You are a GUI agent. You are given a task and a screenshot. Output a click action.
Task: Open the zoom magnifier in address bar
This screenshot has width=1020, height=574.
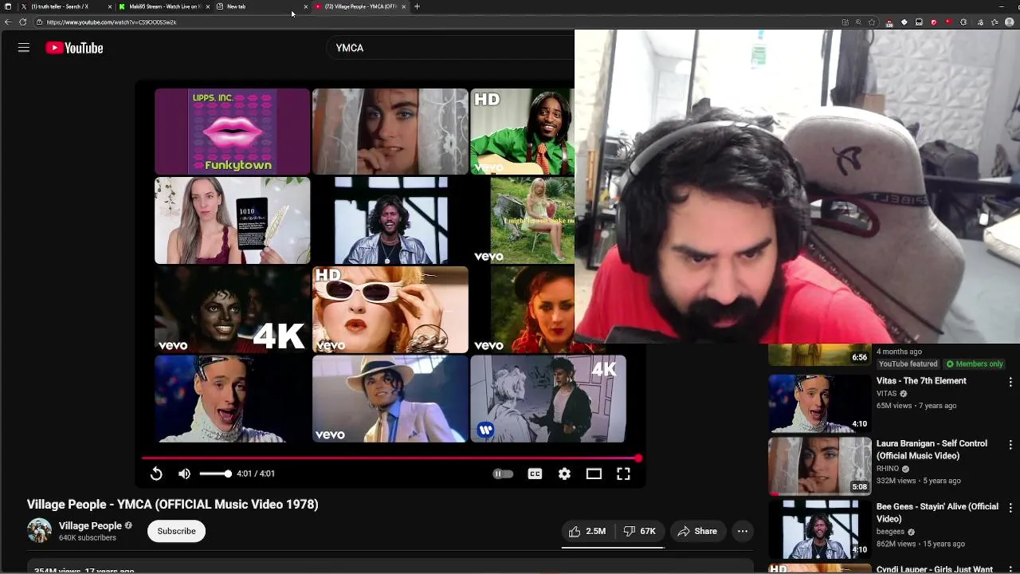click(858, 22)
